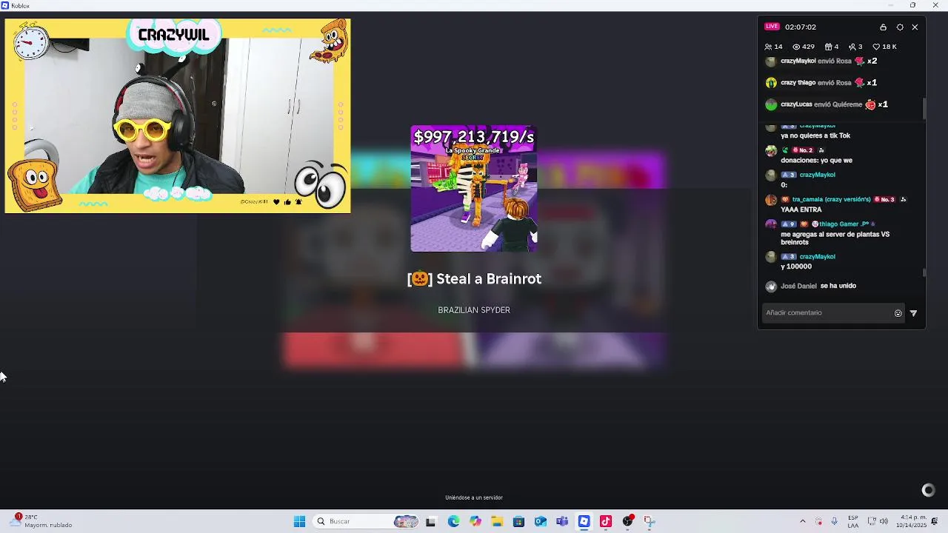Screen dimensions: 948x533
Task: Send the comment with arrow icon
Action: pos(913,313)
